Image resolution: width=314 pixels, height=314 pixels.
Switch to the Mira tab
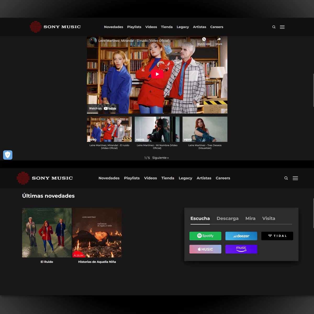tap(250, 218)
